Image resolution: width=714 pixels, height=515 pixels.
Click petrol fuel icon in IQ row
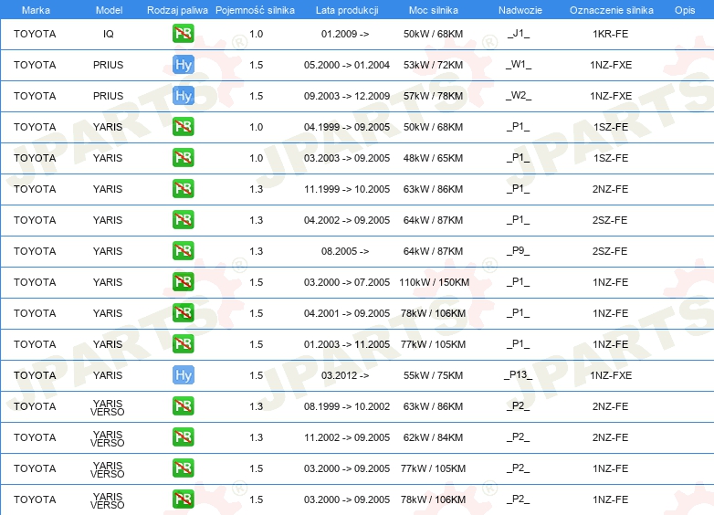183,34
